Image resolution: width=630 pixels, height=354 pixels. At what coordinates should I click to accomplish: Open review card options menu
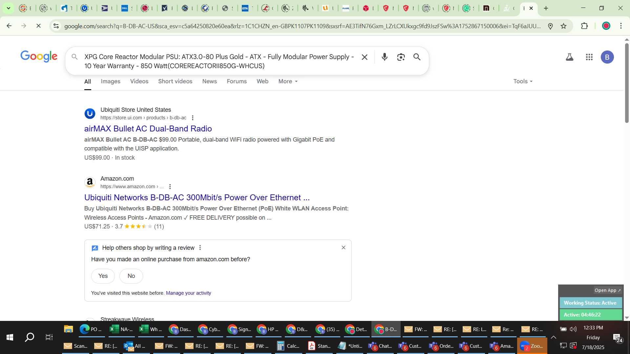point(200,248)
